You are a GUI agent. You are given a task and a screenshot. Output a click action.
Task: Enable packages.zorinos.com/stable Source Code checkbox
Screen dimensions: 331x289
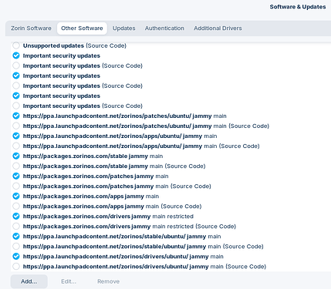pyautogui.click(x=16, y=166)
